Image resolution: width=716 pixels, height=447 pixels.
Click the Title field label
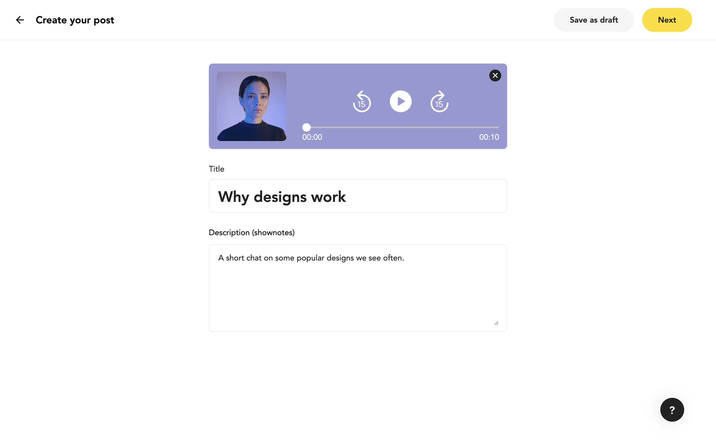(x=216, y=169)
